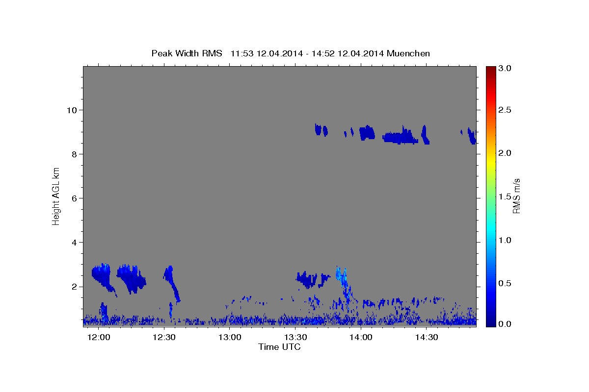Viewport: 589px width, 392px height.
Task: Click the cloud streak near 12:30 at 2.5 km
Action: 171,282
